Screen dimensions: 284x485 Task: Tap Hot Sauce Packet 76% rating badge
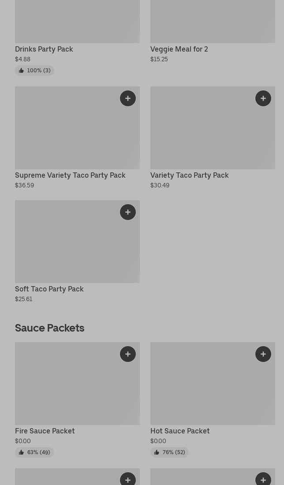[x=169, y=452]
